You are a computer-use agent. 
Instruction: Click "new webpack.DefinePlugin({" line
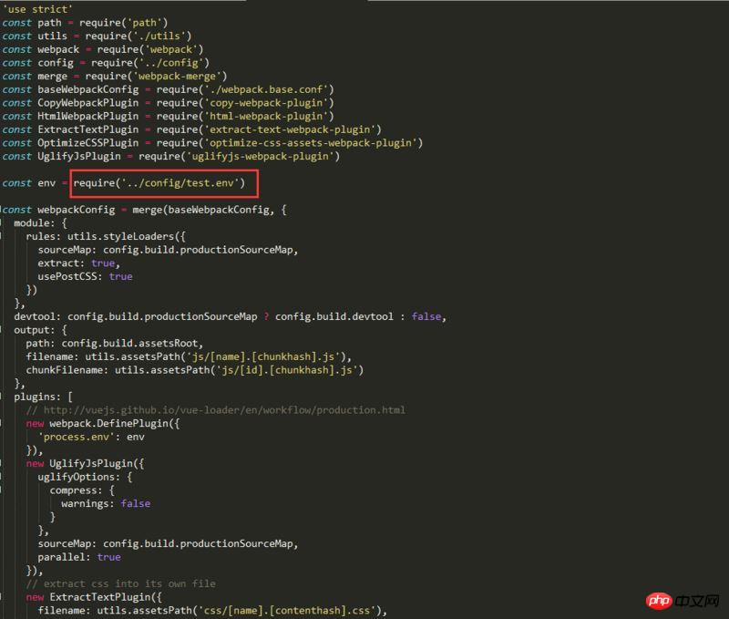click(x=103, y=424)
